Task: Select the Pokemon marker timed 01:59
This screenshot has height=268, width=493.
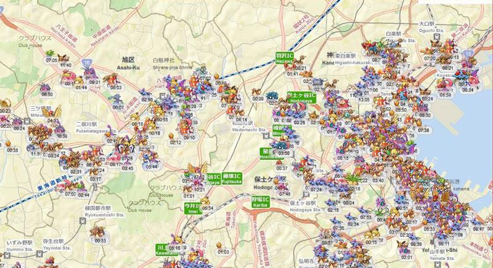Action: point(445,91)
